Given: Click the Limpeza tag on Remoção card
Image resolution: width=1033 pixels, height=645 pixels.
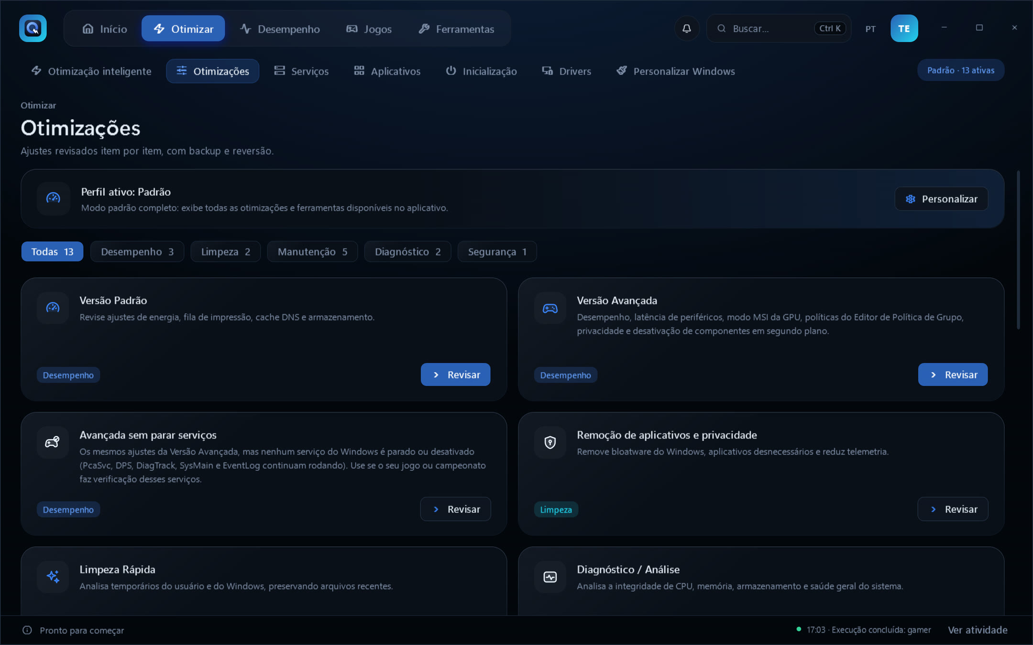Looking at the screenshot, I should pyautogui.click(x=556, y=510).
